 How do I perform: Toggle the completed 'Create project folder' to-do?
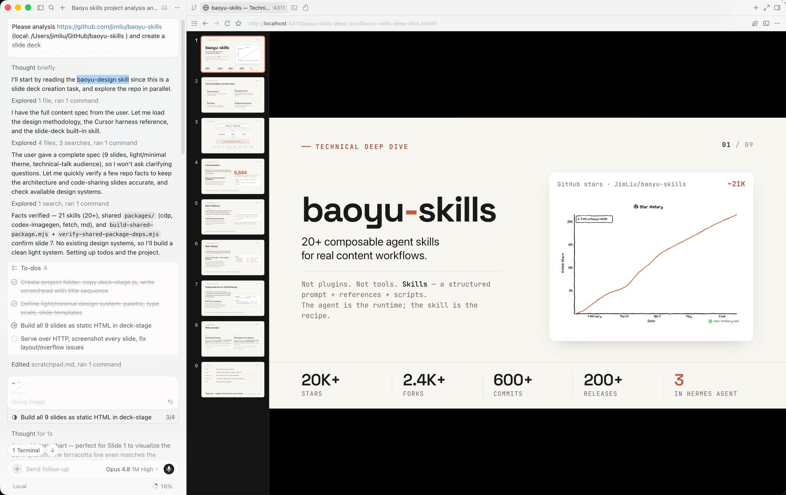[14, 282]
